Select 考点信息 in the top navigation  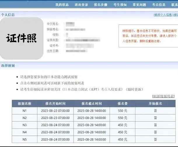pos(158,5)
